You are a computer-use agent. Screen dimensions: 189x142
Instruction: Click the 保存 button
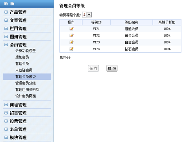tap(93, 68)
